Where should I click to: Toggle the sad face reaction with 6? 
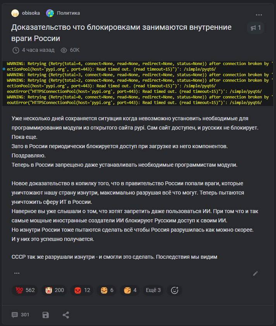point(107,290)
